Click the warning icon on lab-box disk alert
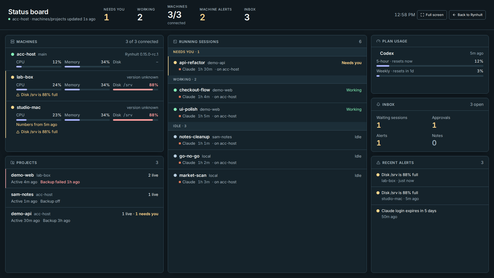This screenshot has width=494, height=278. coord(18,95)
